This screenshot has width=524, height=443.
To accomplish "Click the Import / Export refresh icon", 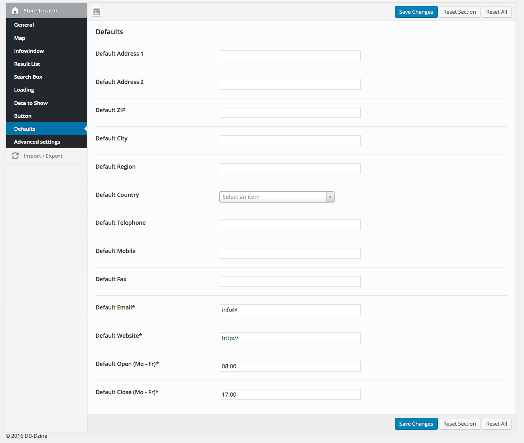I will pyautogui.click(x=15, y=156).
